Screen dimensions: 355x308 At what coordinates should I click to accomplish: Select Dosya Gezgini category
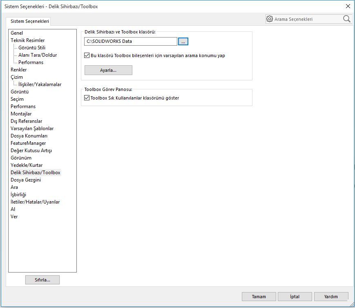click(x=26, y=180)
